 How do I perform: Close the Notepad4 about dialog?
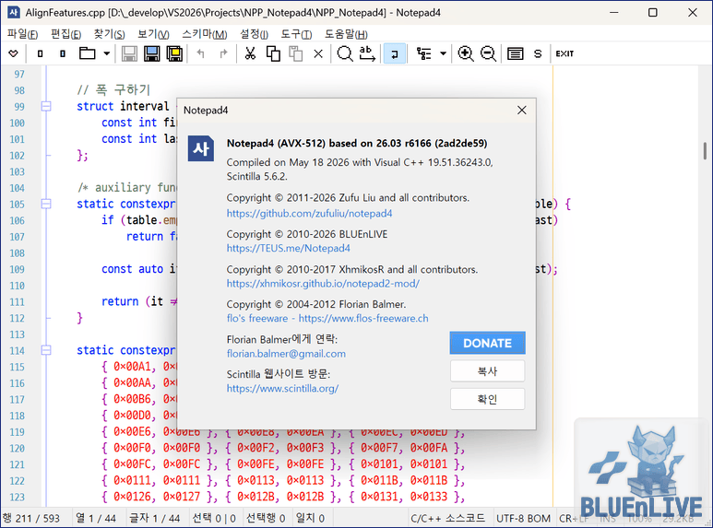(x=521, y=110)
